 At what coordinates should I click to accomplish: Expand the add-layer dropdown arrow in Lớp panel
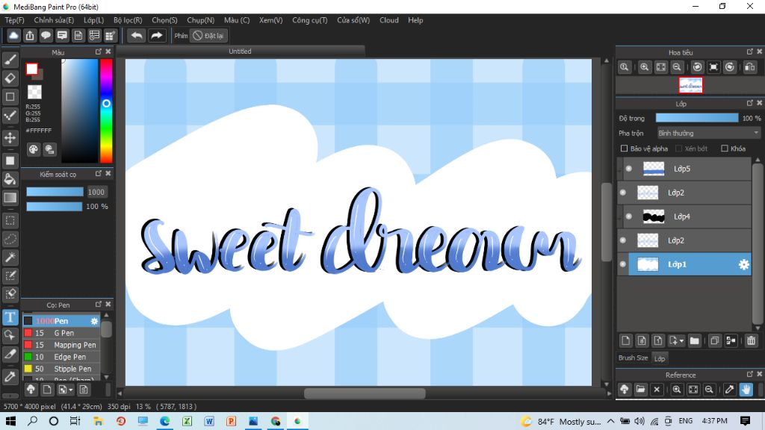pyautogui.click(x=681, y=340)
